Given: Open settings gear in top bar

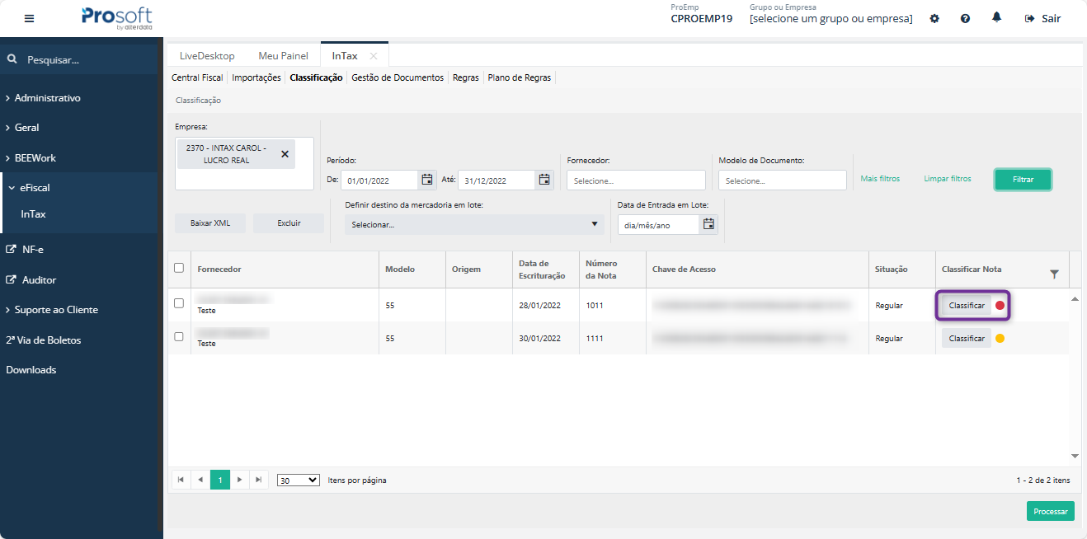Looking at the screenshot, I should coord(934,18).
